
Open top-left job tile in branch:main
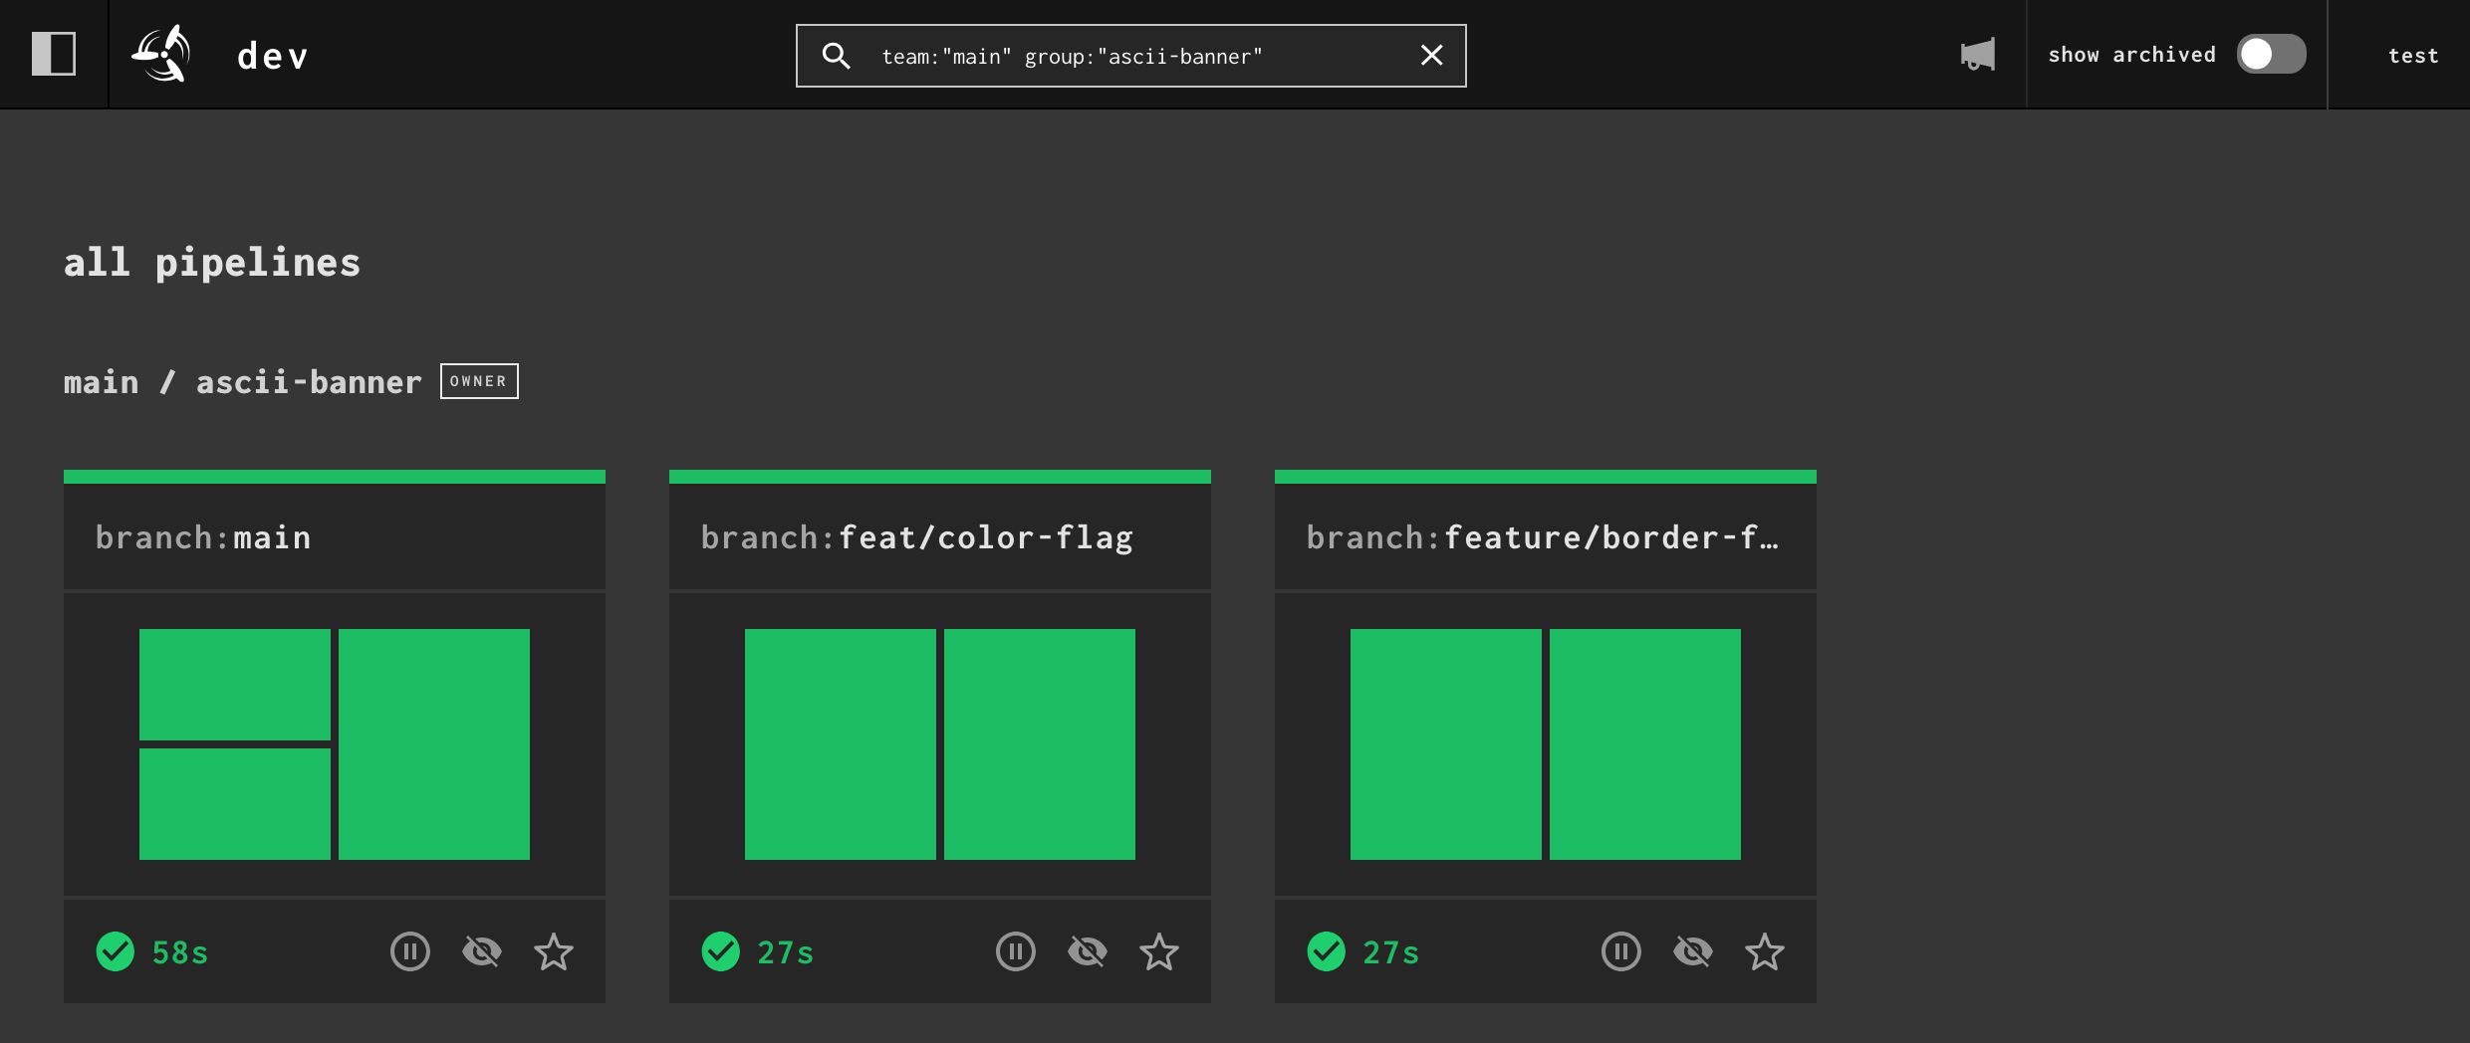(x=235, y=685)
